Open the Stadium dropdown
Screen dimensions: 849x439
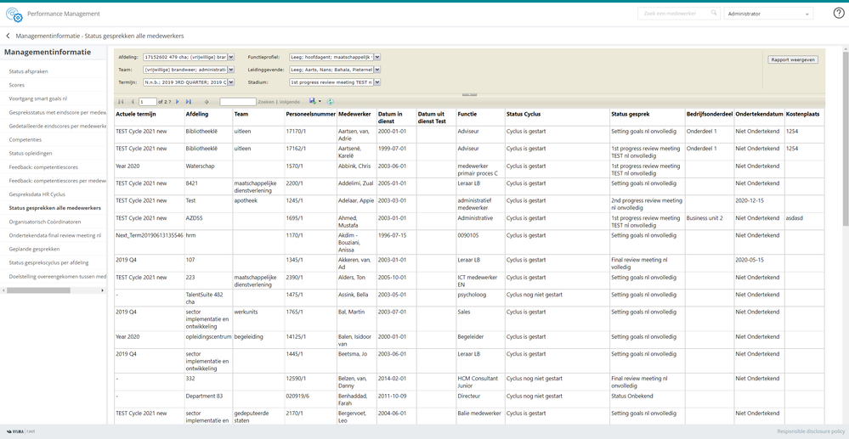point(376,83)
